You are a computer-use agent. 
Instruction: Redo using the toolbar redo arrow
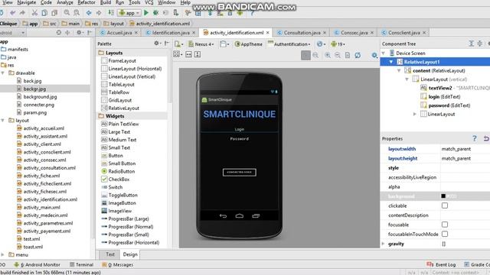(x=22, y=13)
